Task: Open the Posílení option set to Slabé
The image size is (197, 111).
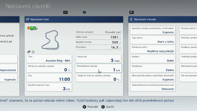Action: (153, 59)
